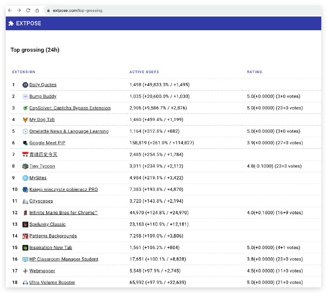Click the Google Meet PiP icon

[x=25, y=143]
